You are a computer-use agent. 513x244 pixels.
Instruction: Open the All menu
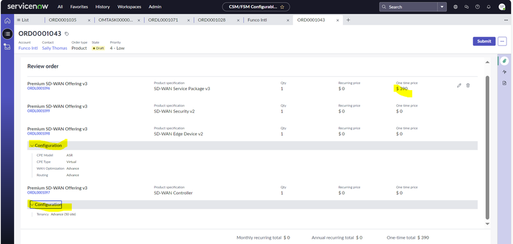coord(60,7)
